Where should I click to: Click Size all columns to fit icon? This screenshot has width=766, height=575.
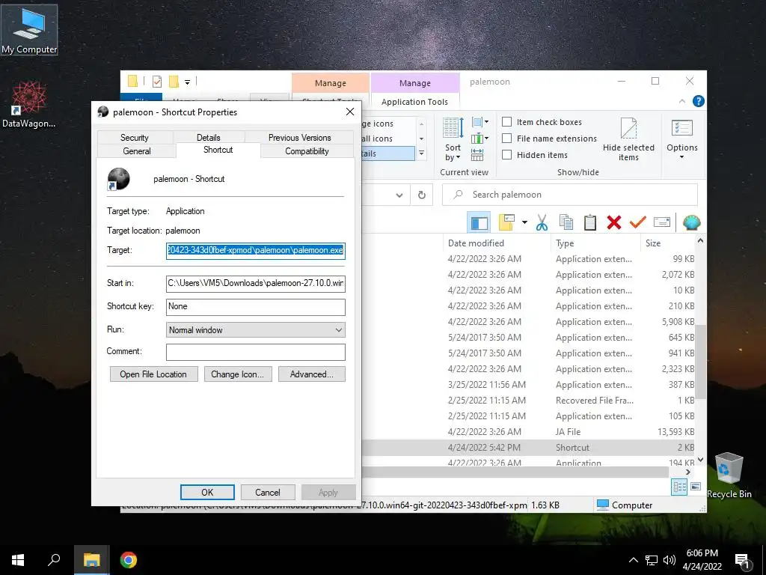477,155
